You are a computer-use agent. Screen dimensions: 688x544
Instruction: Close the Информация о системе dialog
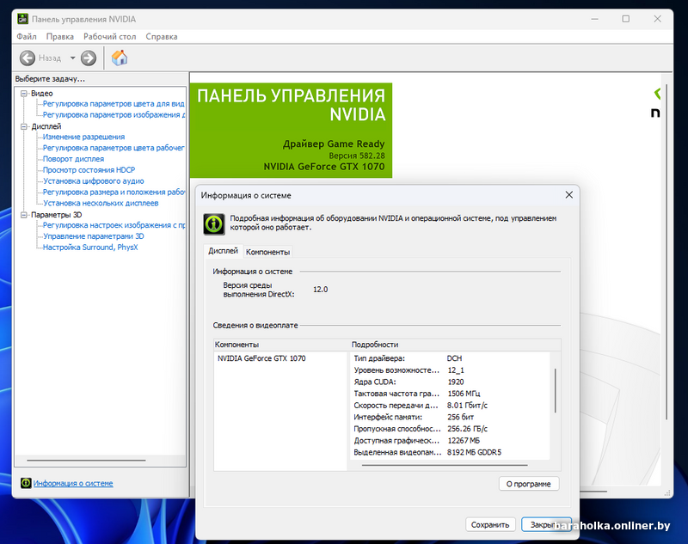[568, 194]
